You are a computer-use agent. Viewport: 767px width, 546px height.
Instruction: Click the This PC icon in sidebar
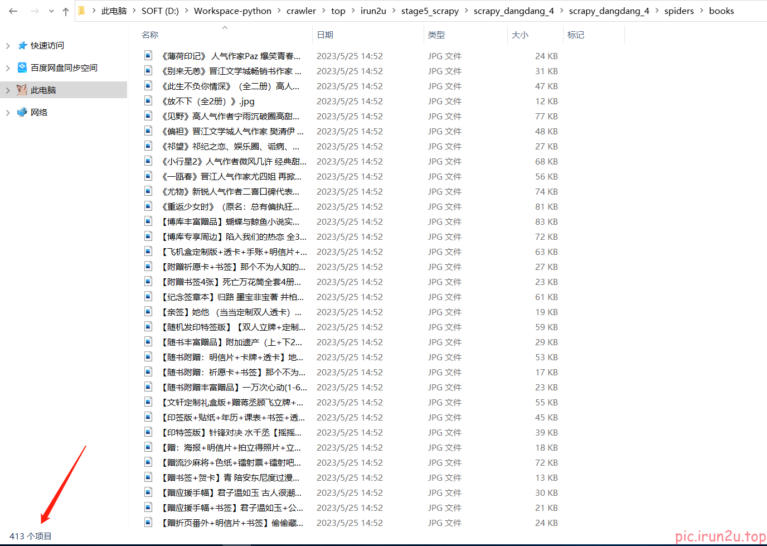tap(22, 90)
